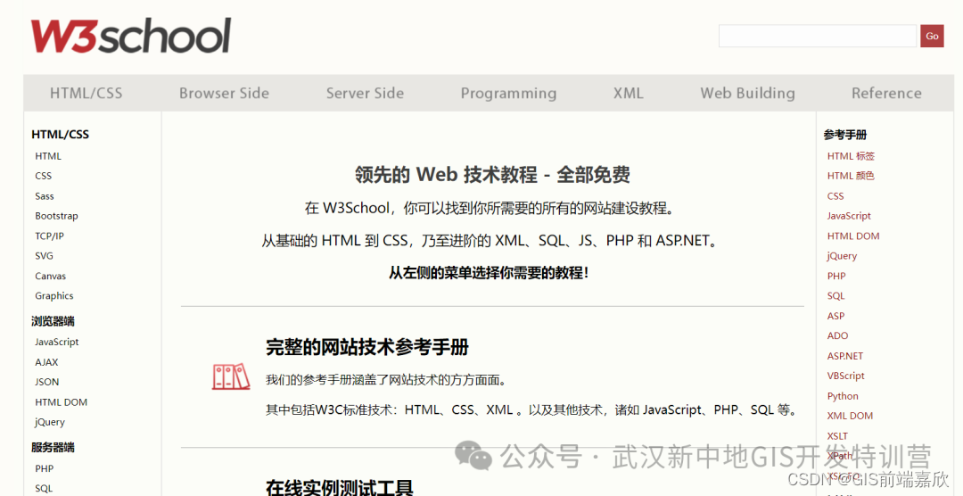Viewport: 963px width, 496px height.
Task: Open the Programming navigation tab
Action: [x=508, y=94]
